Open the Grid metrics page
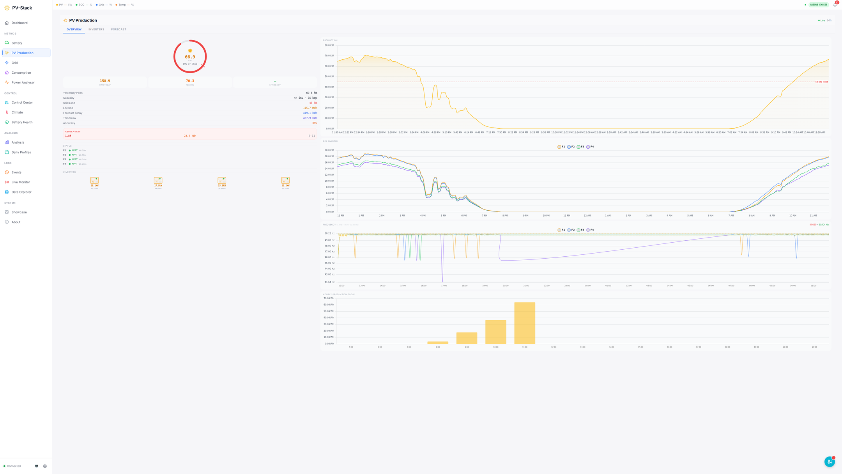This screenshot has height=474, width=842. pyautogui.click(x=14, y=63)
